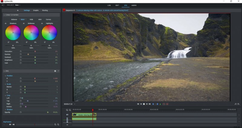Click the add effect plus icon
The height and width of the screenshot is (128, 242).
[x=18, y=10]
